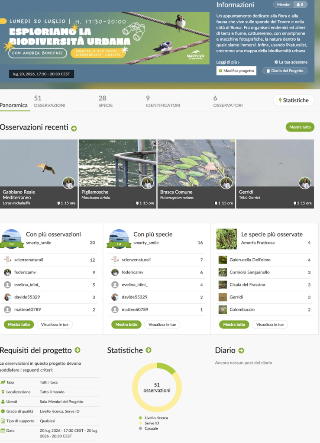320x443 pixels.
Task: Open Diario del Progetto
Action: pos(285,71)
